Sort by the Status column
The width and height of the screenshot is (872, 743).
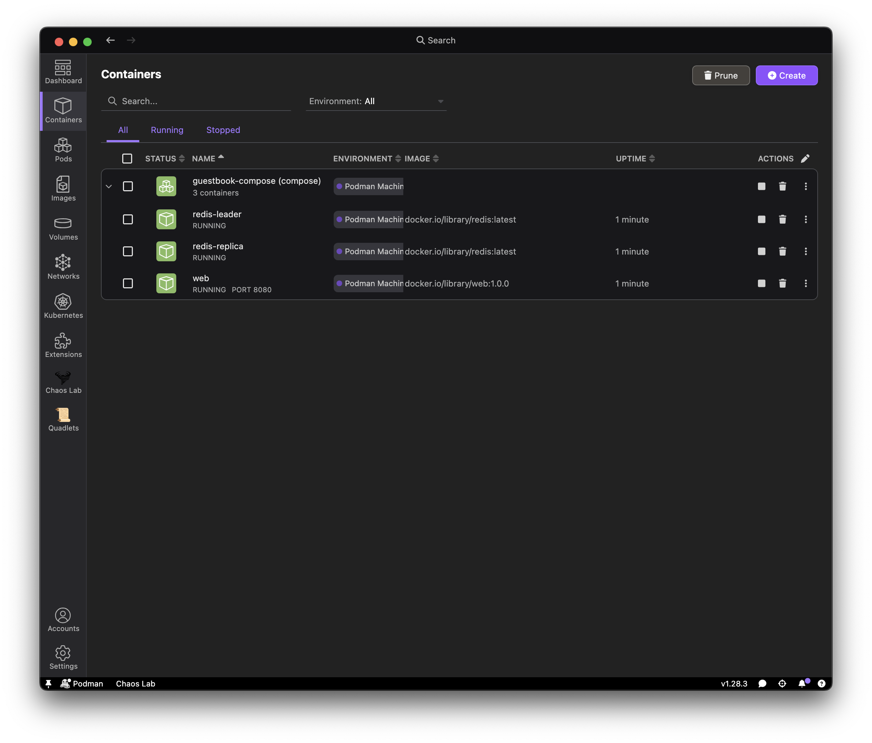click(x=165, y=158)
